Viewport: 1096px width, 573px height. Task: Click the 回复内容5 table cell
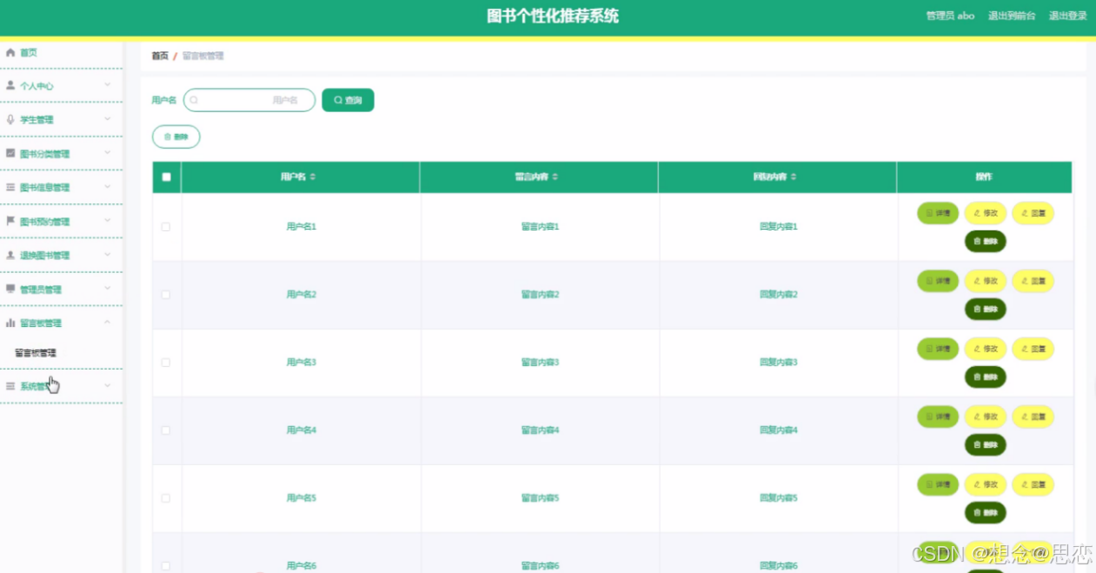point(778,498)
